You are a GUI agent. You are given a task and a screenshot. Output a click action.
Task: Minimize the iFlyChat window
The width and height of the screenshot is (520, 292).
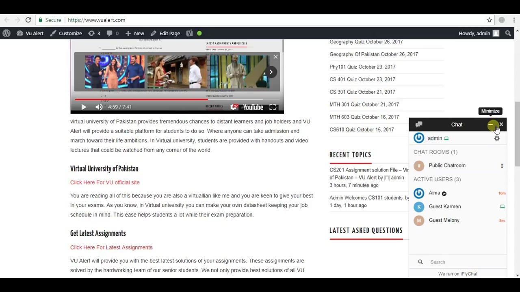(x=491, y=125)
